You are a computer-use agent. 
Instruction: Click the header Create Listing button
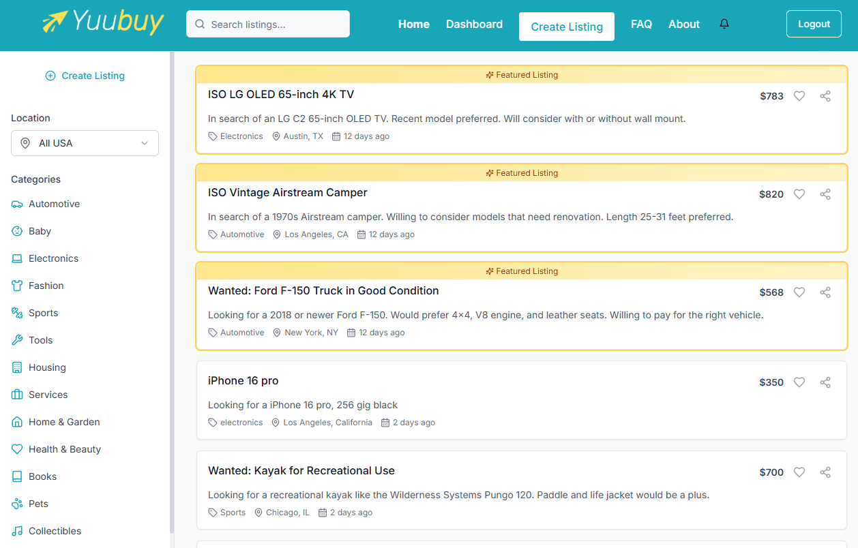567,27
